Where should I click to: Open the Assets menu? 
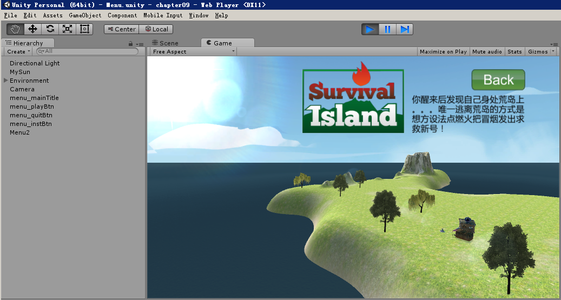(52, 15)
